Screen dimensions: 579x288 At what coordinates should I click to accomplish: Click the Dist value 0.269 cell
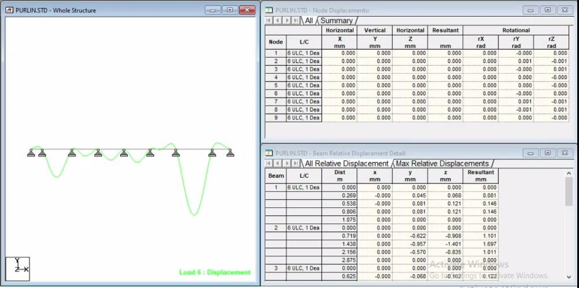tap(339, 196)
